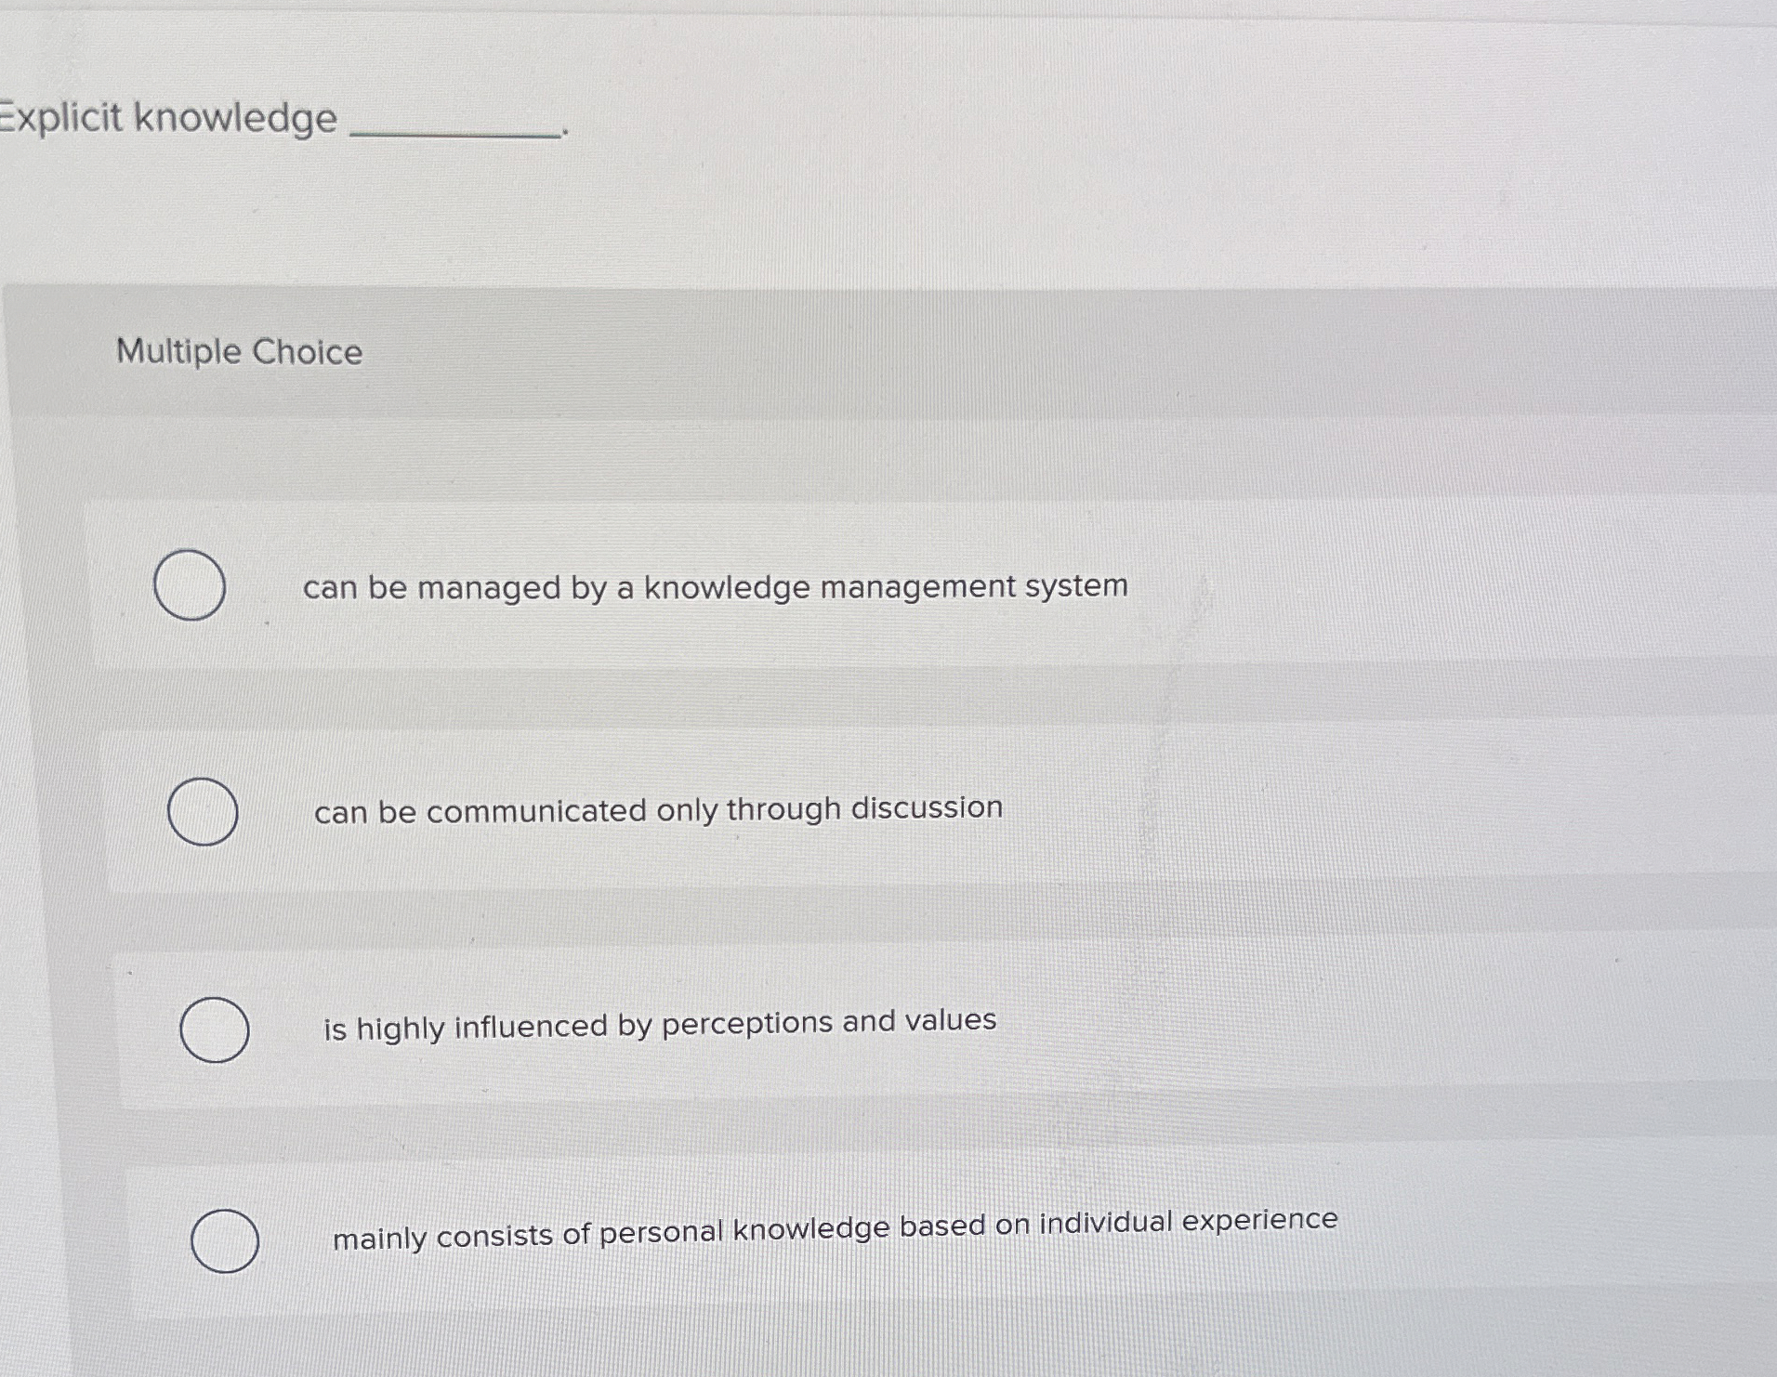Image resolution: width=1777 pixels, height=1377 pixels.
Task: Select the radio button beside 'can be managed by a knowledge management system'
Action: point(189,586)
